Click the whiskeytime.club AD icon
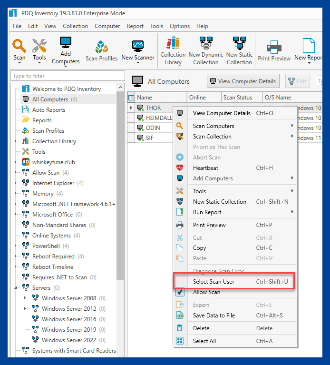The image size is (330, 365). point(26,162)
